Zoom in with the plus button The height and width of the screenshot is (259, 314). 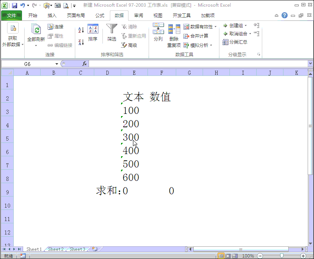pos(303,256)
